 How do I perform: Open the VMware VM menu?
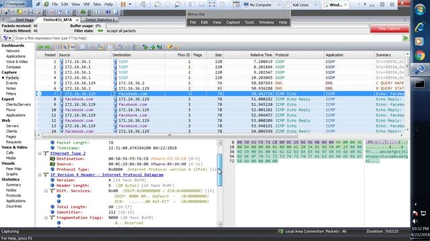tap(87, 5)
